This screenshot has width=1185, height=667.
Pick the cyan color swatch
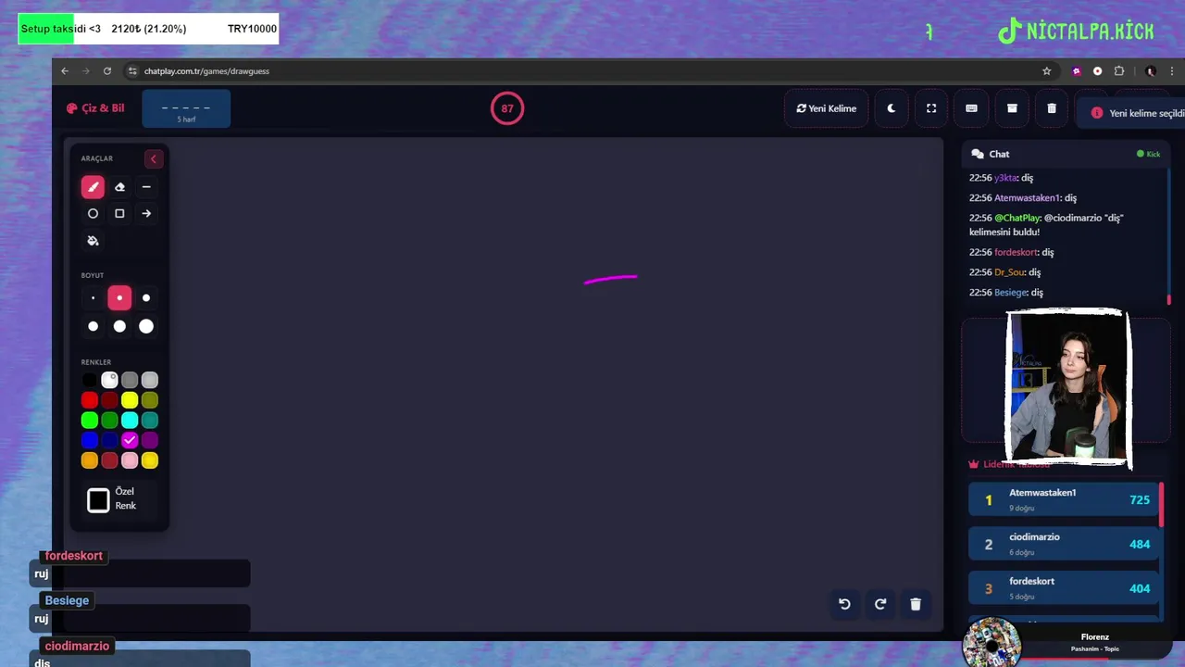pyautogui.click(x=130, y=421)
